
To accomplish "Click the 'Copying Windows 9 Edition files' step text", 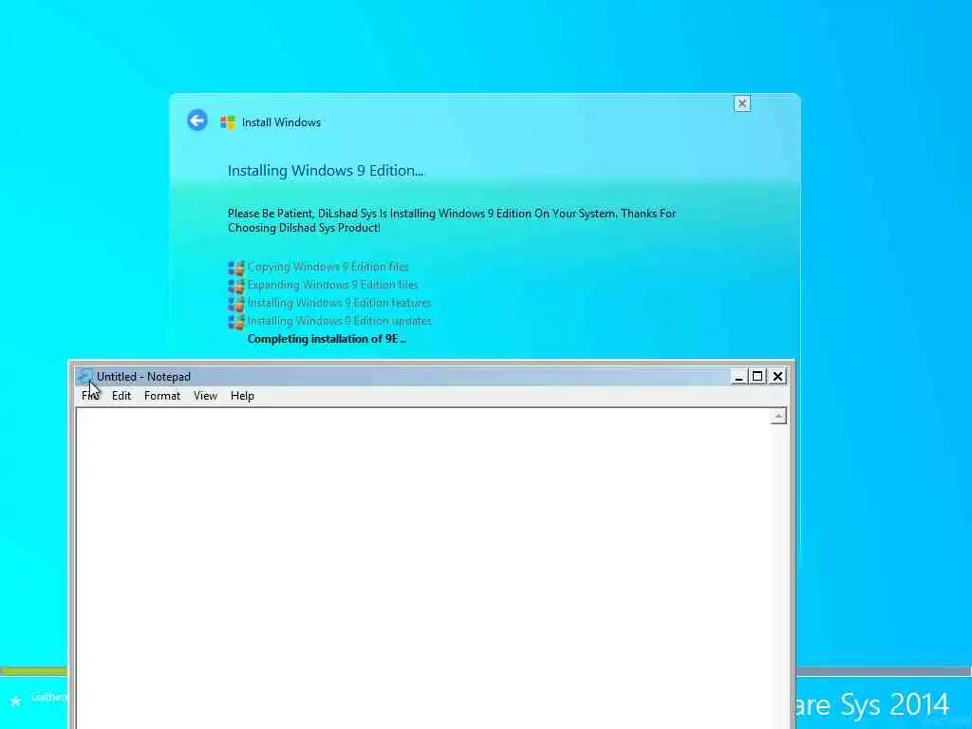I will [x=327, y=267].
